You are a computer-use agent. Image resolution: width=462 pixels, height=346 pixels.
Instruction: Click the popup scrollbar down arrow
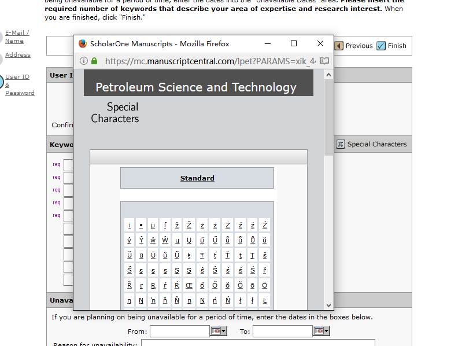[329, 305]
